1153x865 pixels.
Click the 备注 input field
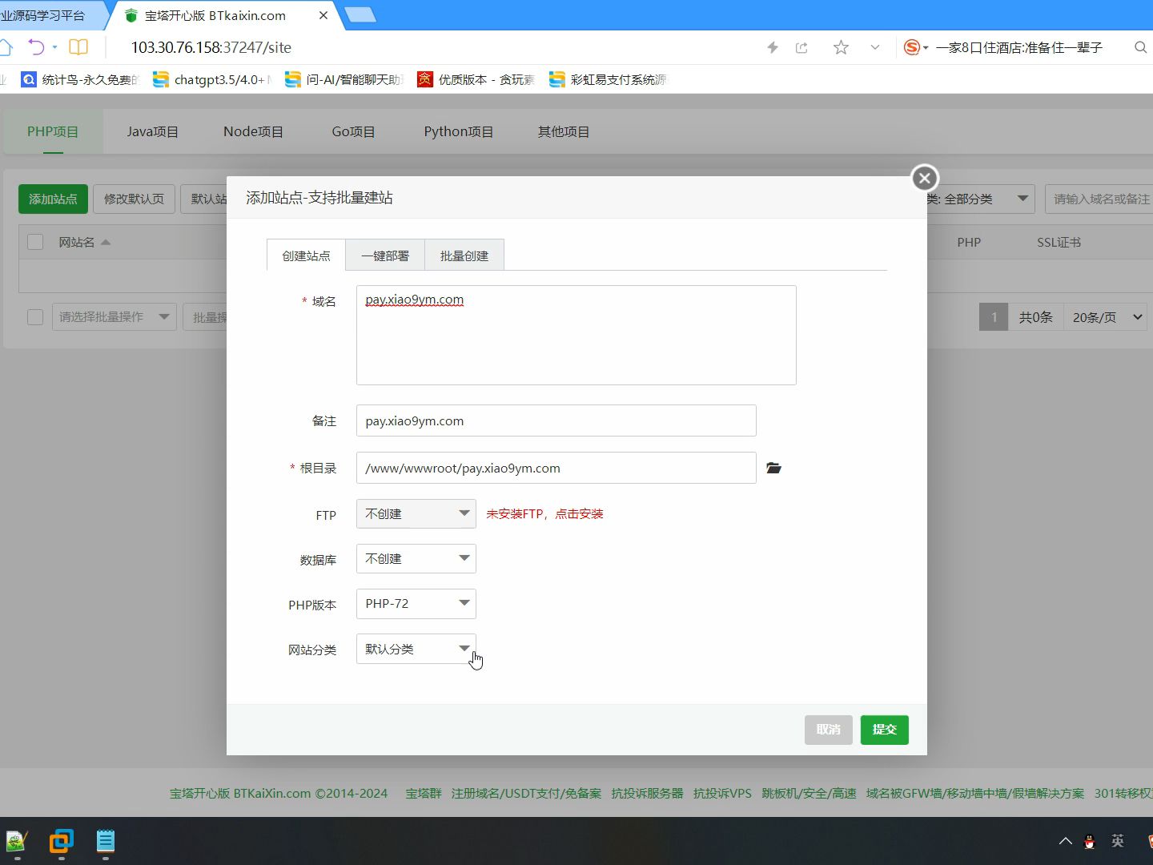point(556,420)
